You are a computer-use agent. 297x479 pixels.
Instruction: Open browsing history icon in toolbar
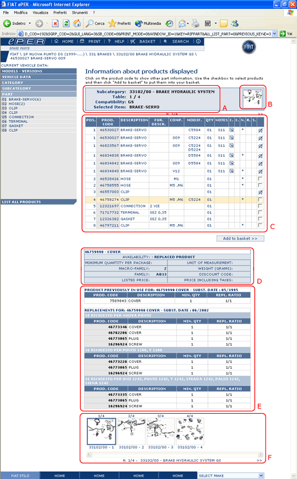(x=169, y=24)
